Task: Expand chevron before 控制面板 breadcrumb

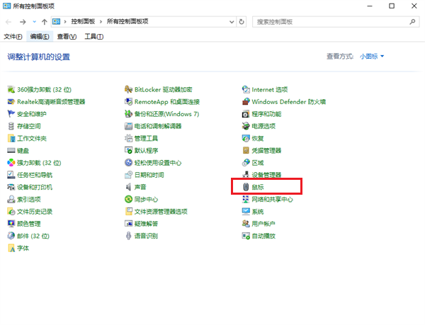Action: coord(65,22)
